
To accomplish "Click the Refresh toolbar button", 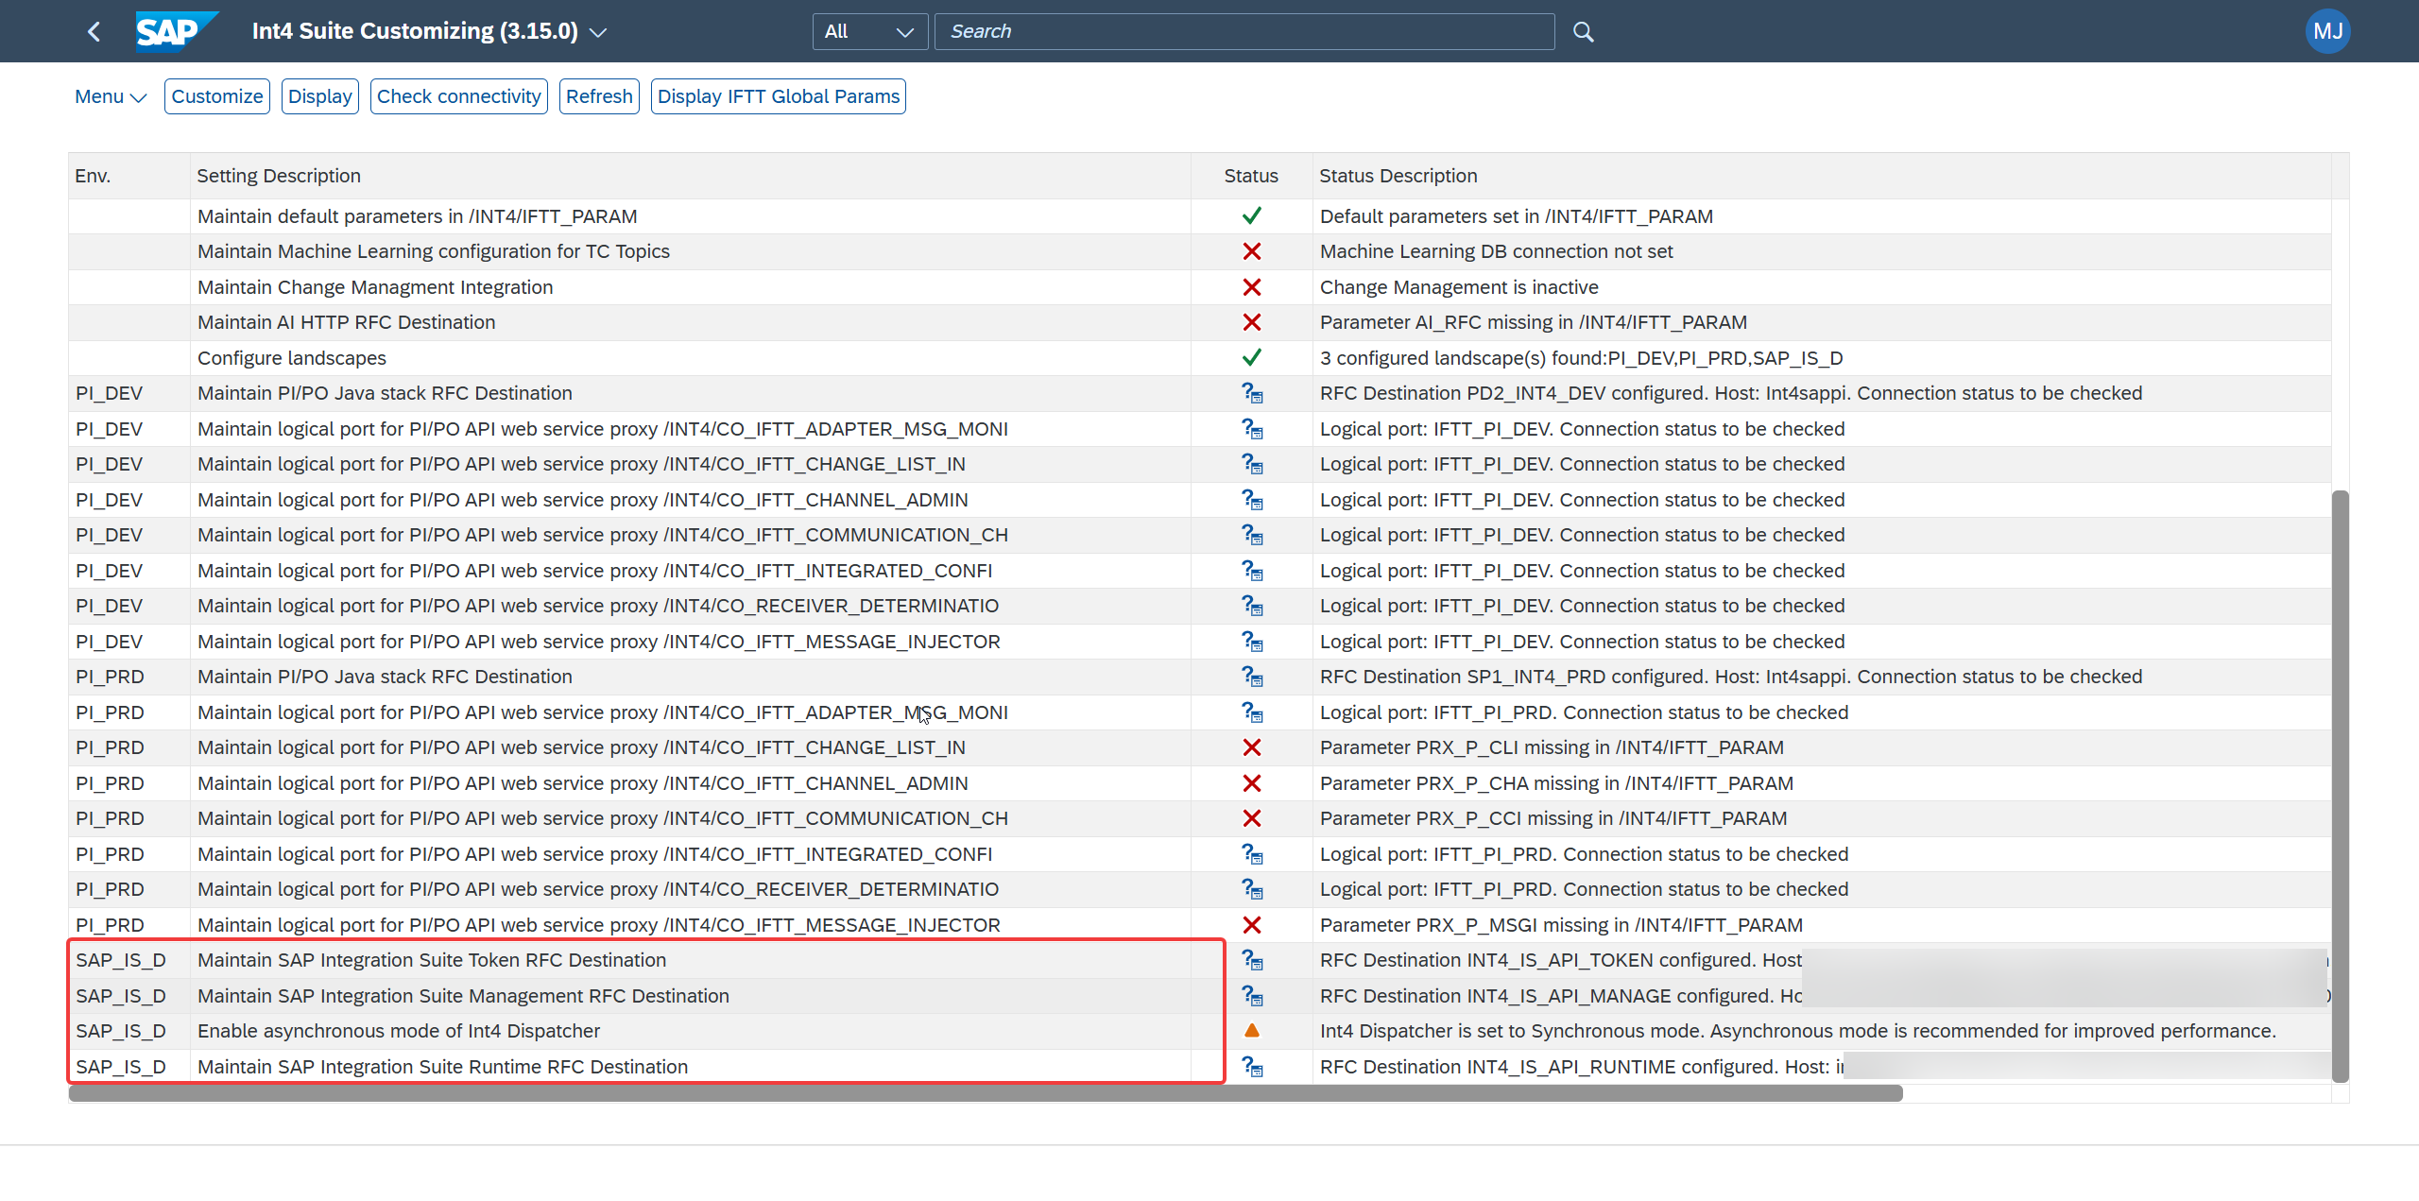I will (599, 96).
